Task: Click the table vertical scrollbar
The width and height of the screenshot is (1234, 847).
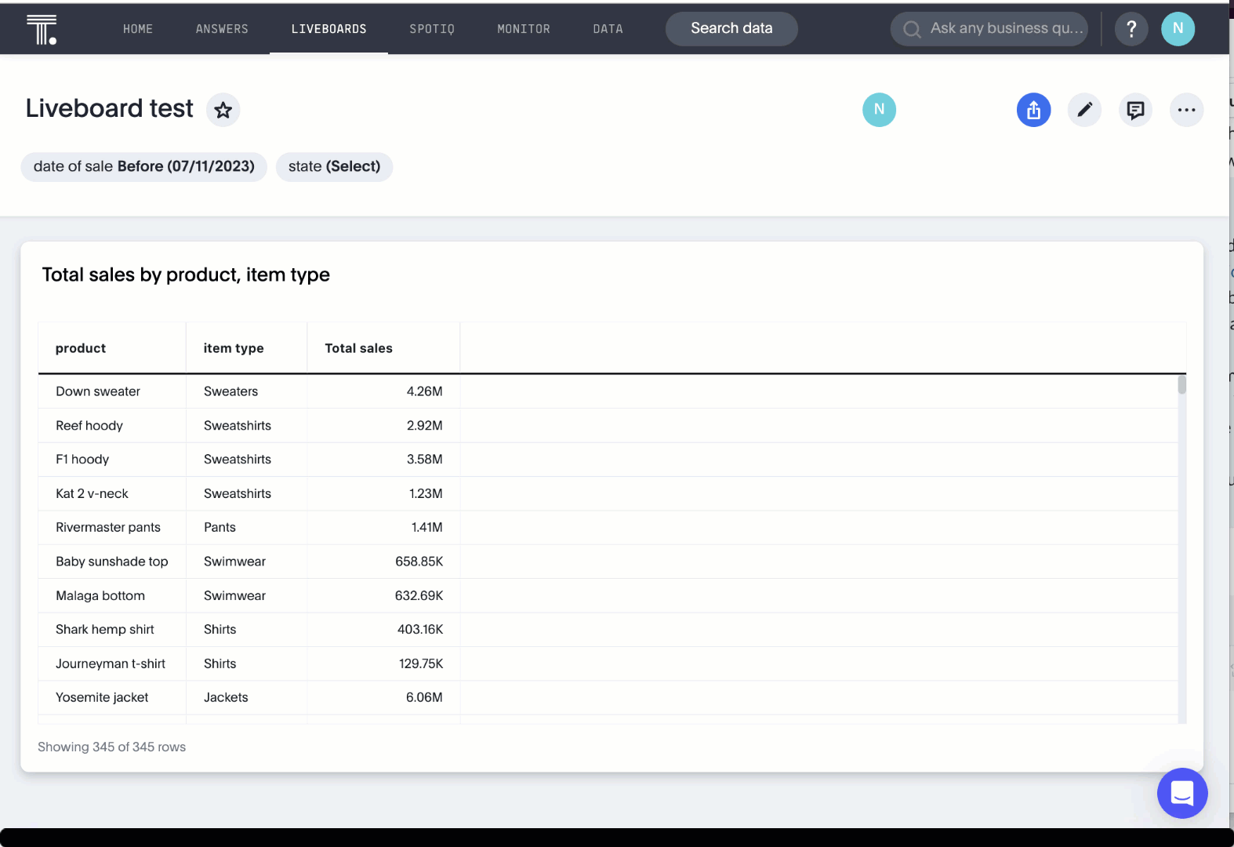Action: (x=1181, y=385)
